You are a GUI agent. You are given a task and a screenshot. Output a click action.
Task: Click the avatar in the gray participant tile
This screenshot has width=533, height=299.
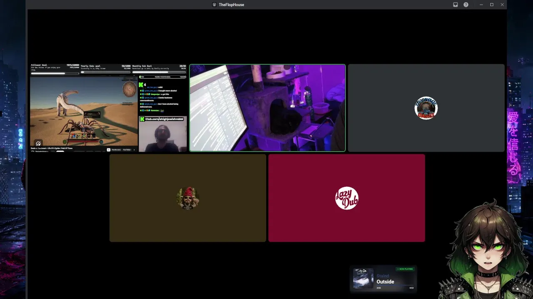[x=426, y=108]
